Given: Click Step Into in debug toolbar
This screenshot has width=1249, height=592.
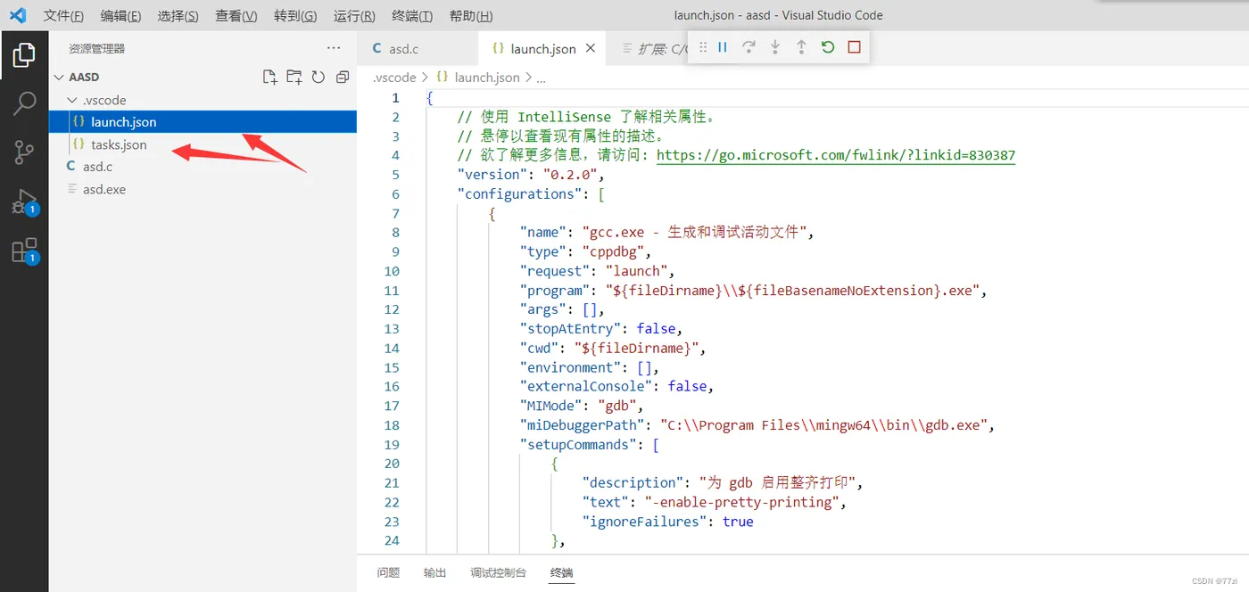Looking at the screenshot, I should [x=775, y=47].
